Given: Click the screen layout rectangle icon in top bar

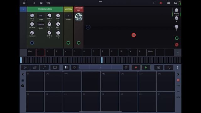Looking at the screenshot, I should tap(176, 3).
